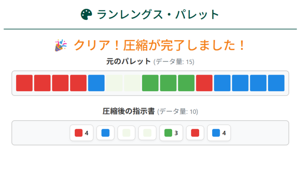Viewport: 304px width, 184px height.
Task: Click the 圧縮後の指示書 heading label
Action: point(129,111)
